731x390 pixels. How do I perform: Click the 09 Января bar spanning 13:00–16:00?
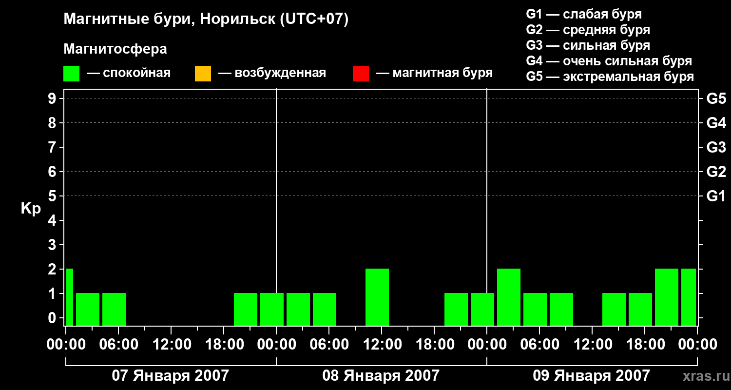(x=614, y=309)
